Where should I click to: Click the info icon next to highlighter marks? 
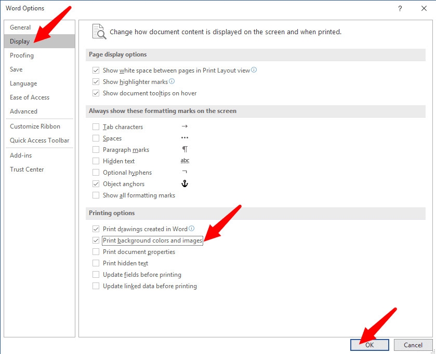pyautogui.click(x=172, y=81)
